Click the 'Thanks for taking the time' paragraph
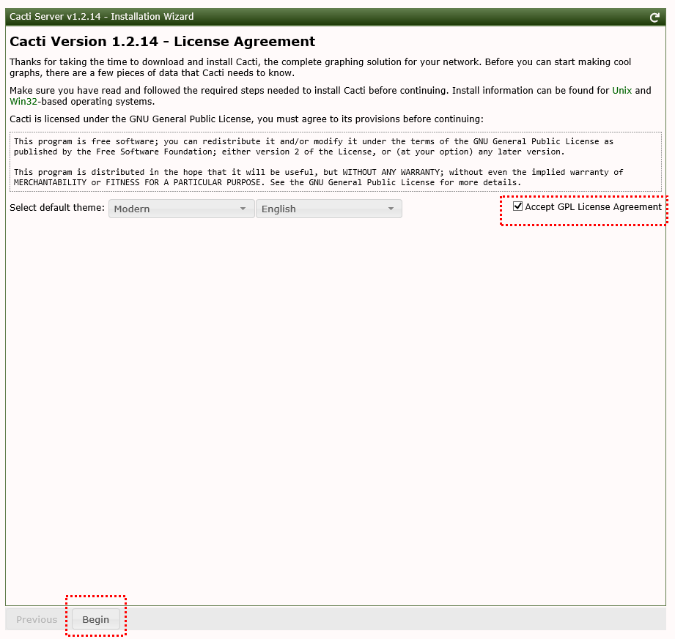Image resolution: width=675 pixels, height=639 pixels. (x=320, y=67)
